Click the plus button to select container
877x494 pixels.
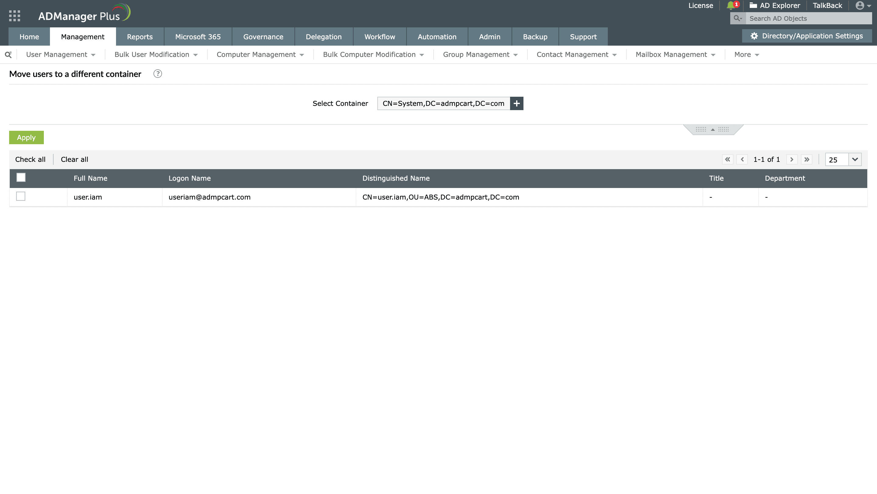click(516, 103)
